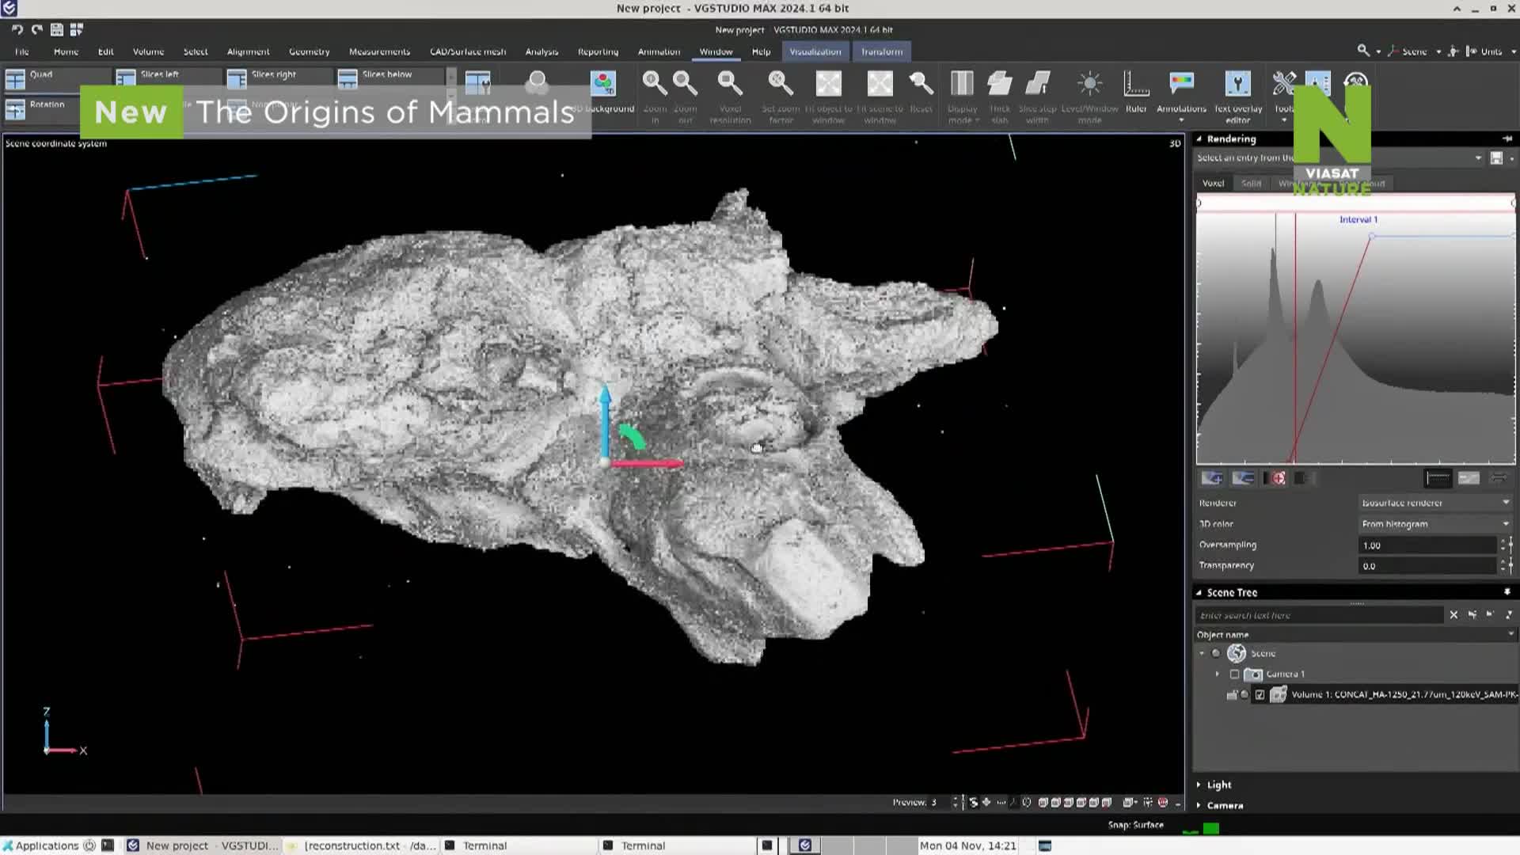Viewport: 1520px width, 855px height.
Task: Switch to the Transform ribbon tab
Action: (x=881, y=51)
